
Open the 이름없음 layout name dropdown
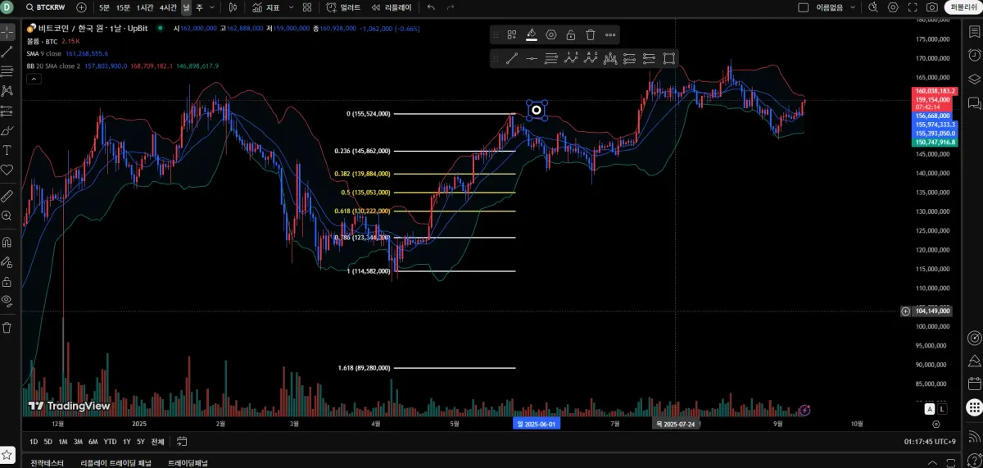(836, 7)
